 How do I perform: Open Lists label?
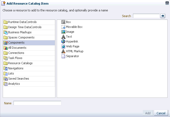coord(11,74)
